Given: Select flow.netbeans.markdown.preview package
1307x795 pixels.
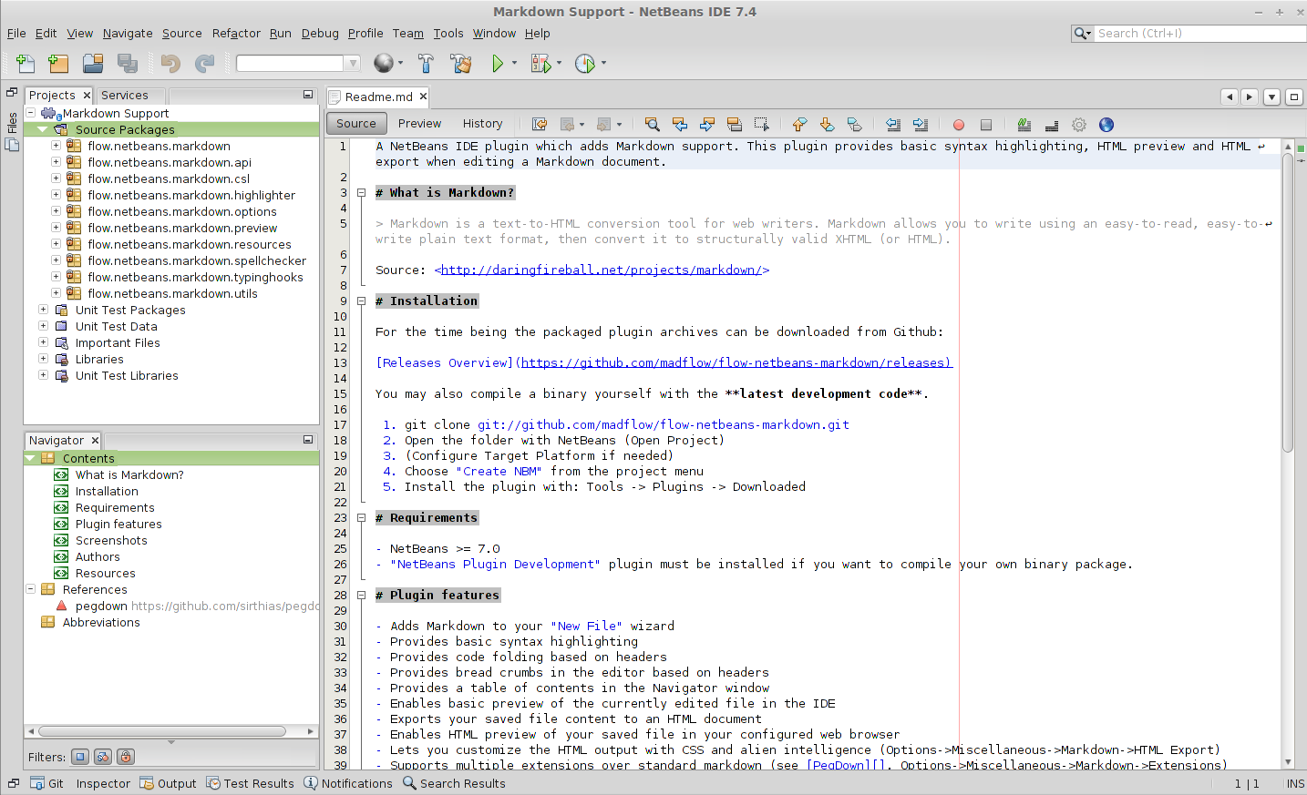Looking at the screenshot, I should [182, 228].
